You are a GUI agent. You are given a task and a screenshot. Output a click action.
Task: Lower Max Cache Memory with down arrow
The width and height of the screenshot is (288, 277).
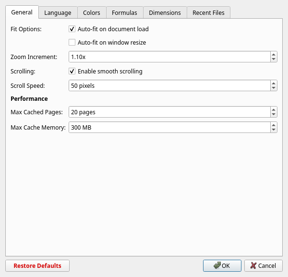tap(273, 130)
